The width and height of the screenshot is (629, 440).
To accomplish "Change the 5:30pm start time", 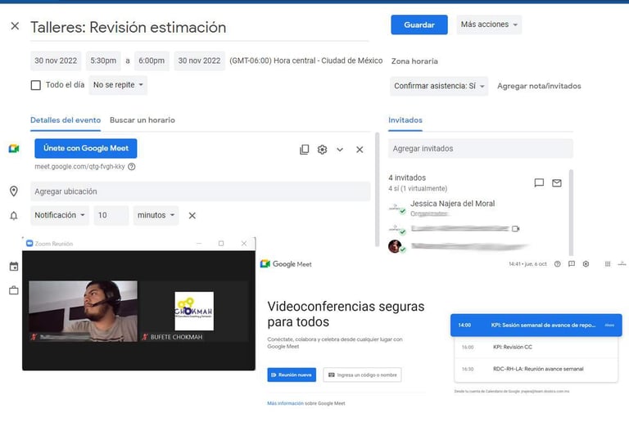I will point(103,61).
